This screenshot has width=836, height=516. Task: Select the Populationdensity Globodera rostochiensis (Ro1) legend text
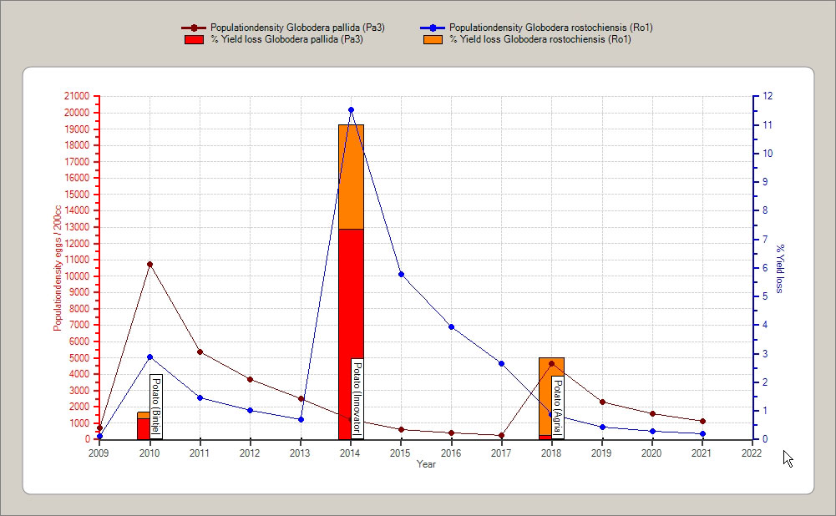point(551,28)
